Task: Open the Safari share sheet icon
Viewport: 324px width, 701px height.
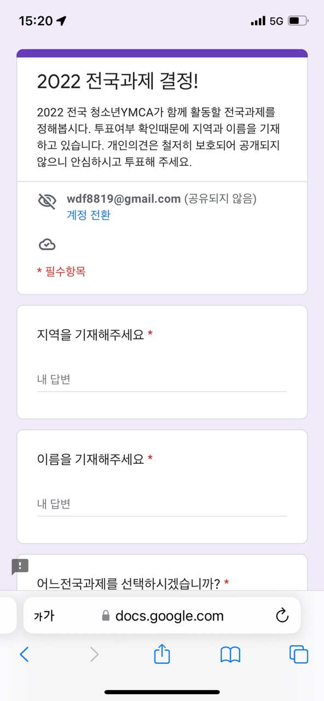Action: point(162,653)
